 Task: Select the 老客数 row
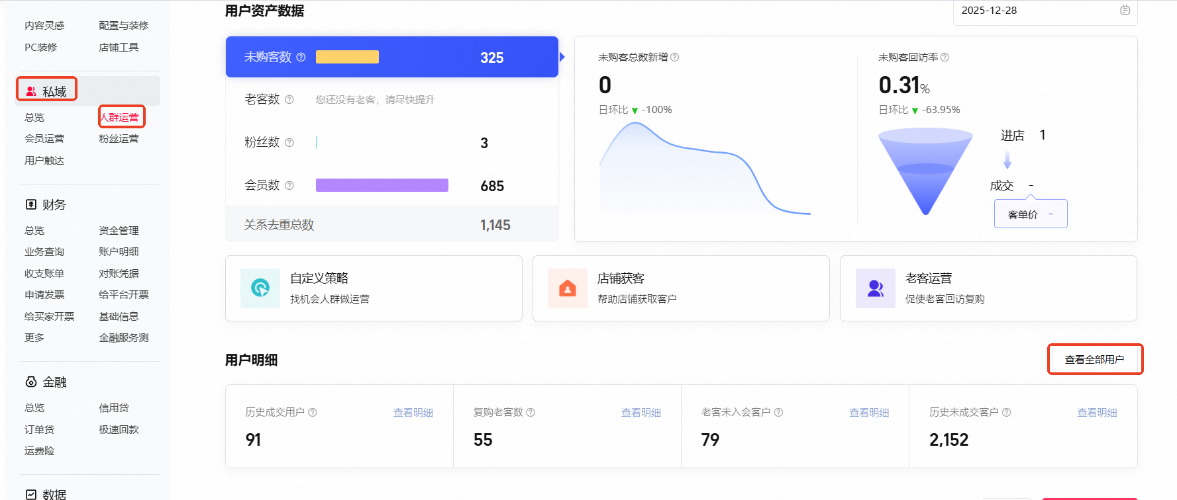tap(392, 100)
